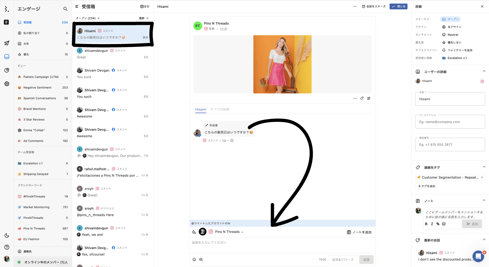Open the Settings gear in left rail

(6, 84)
